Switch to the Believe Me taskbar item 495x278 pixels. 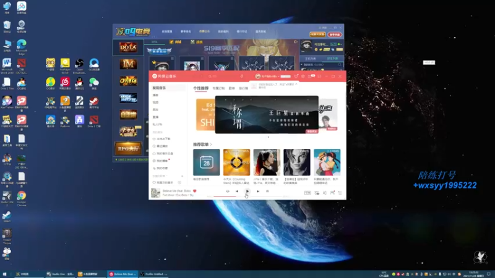click(123, 274)
